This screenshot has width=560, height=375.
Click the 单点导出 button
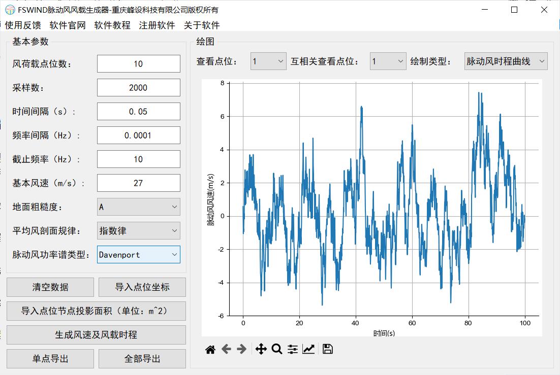(x=50, y=359)
